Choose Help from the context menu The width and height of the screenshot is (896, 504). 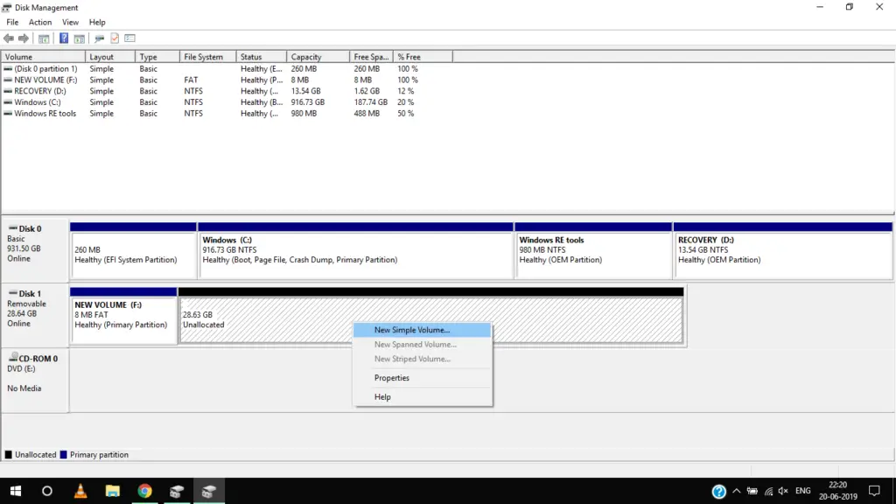pos(423,396)
